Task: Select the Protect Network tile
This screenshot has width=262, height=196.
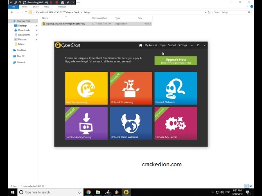Action: pyautogui.click(x=176, y=88)
